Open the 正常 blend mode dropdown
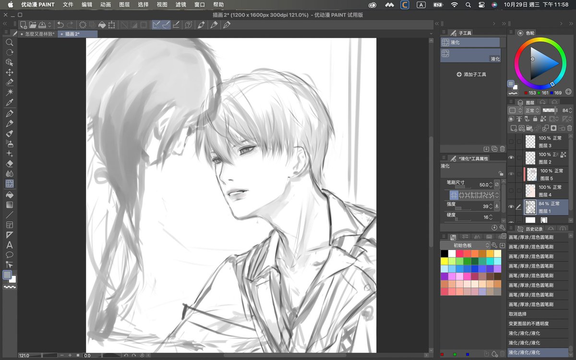 click(x=532, y=110)
